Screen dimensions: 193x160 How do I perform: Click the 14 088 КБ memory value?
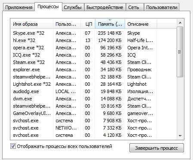[111, 99]
